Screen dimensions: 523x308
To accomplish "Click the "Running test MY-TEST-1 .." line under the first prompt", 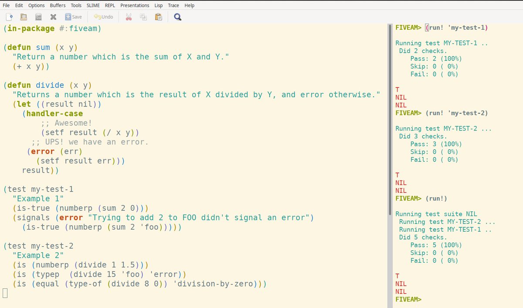I will click(x=441, y=43).
